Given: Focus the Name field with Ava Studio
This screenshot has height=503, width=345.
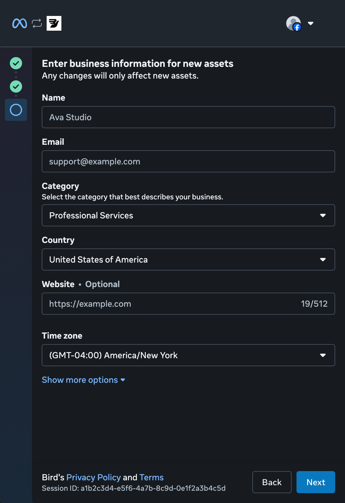Looking at the screenshot, I should [x=188, y=117].
